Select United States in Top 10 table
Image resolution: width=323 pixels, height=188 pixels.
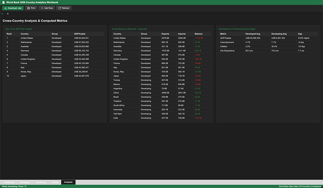coord(27,38)
